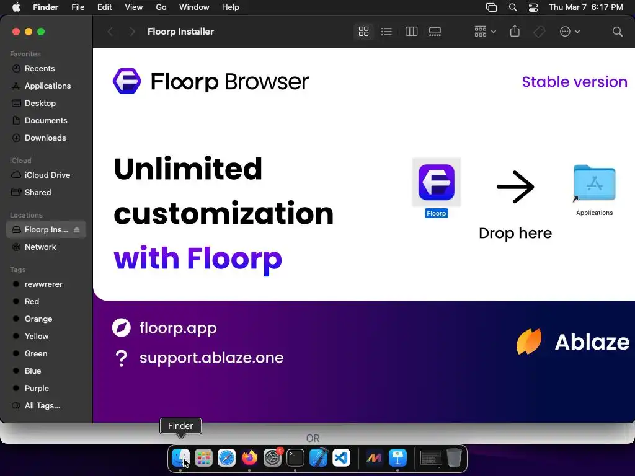Switch Finder to list view
Screen dimensions: 635x476
tap(387, 32)
